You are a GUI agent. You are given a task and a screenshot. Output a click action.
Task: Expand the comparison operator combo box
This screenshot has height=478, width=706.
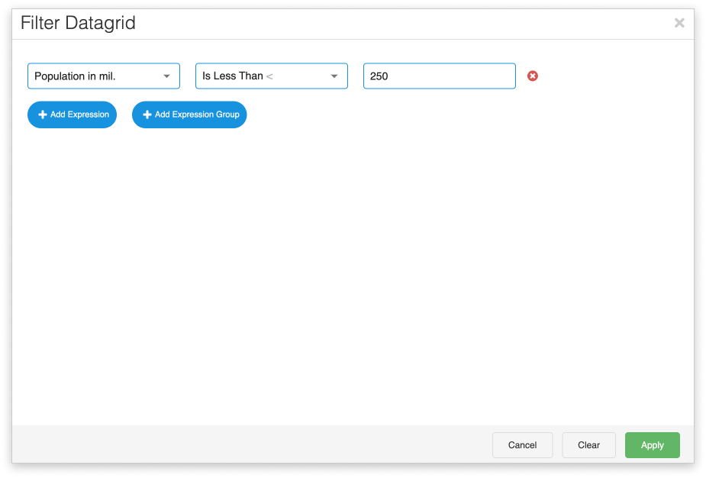(x=271, y=76)
